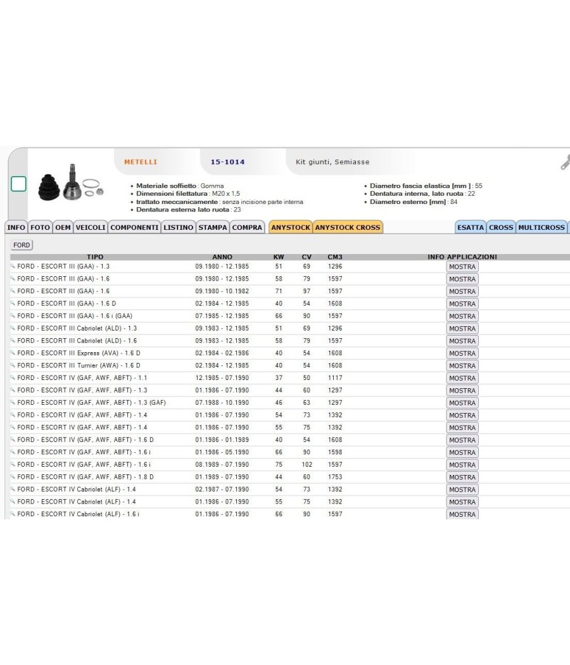Viewport: 570px width, 665px height.
Task: Switch to the FOTO tab
Action: 41,227
